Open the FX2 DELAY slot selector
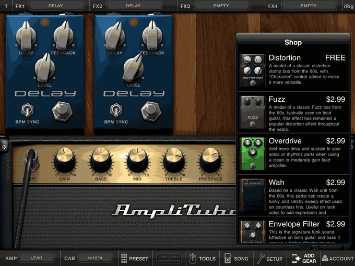 [x=134, y=6]
